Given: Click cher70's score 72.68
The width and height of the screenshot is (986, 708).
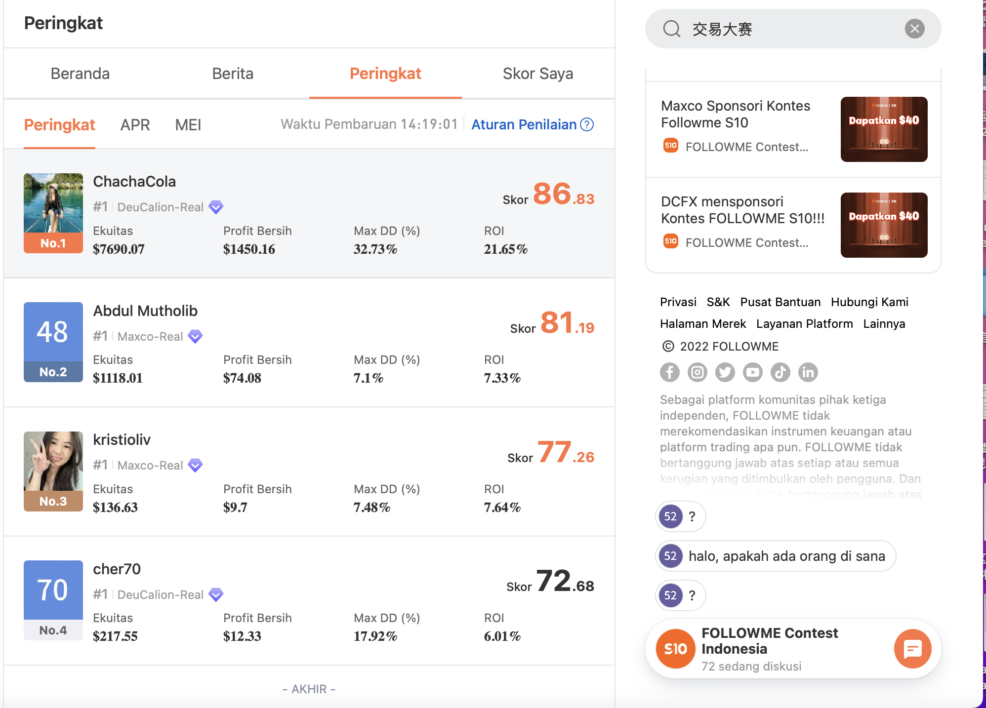Looking at the screenshot, I should [565, 581].
